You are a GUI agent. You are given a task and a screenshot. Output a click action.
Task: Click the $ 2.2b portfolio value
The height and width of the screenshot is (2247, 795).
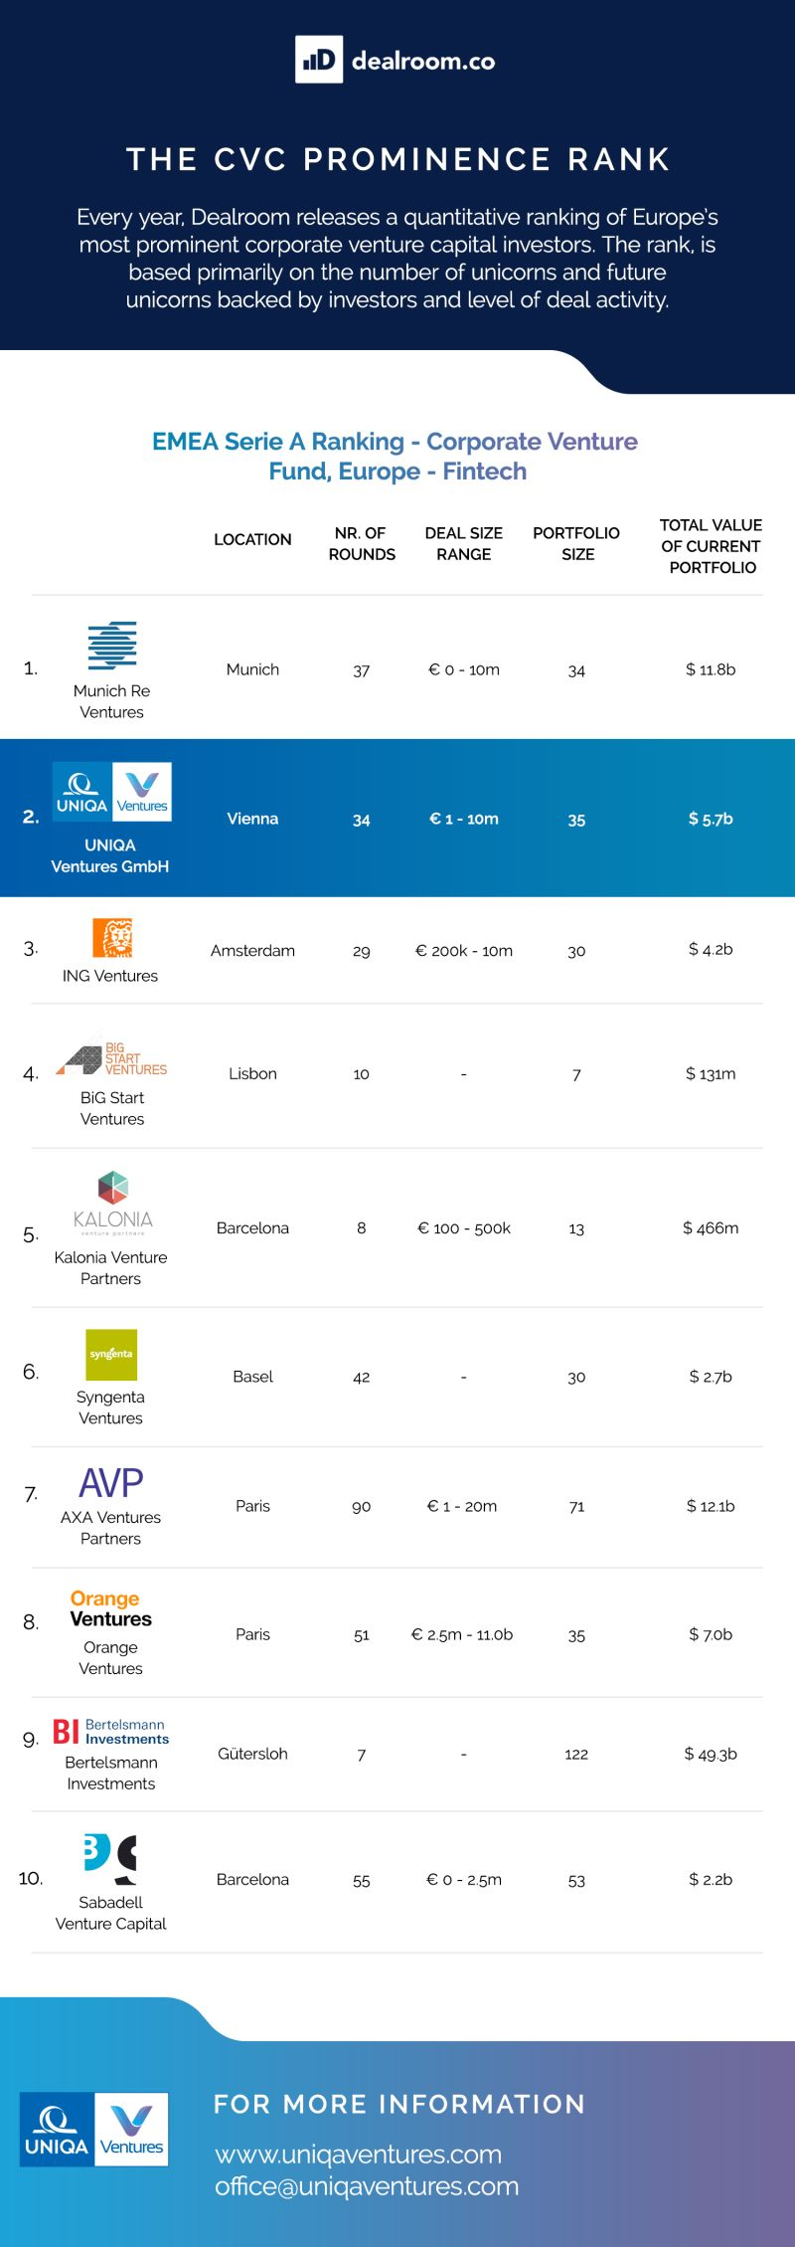pos(711,1879)
